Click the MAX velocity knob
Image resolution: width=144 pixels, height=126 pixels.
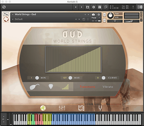tap(70, 78)
